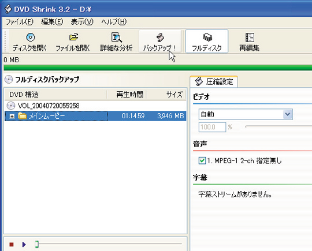This screenshot has width=312, height=251.
Task: Select the フルディスク (Full Disc) mode icon
Action: click(207, 37)
